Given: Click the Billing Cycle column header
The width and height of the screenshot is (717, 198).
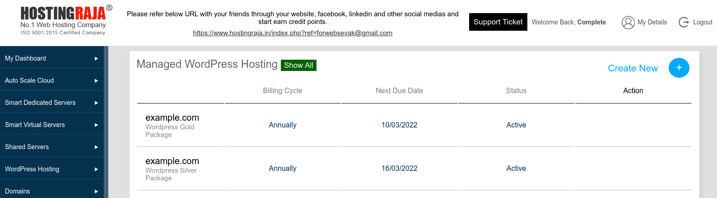Looking at the screenshot, I should pos(283,90).
